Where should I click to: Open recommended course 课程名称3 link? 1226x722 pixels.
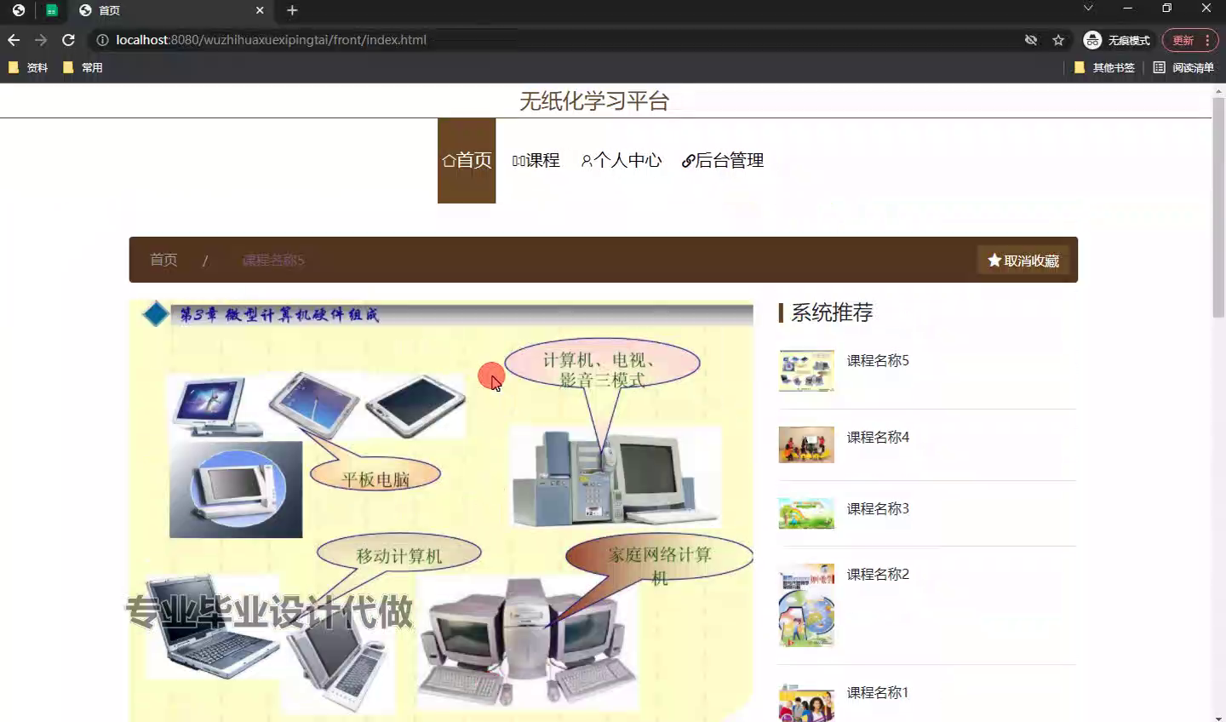pyautogui.click(x=878, y=508)
